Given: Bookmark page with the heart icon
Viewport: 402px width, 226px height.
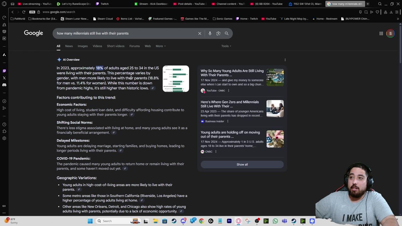Looking at the screenshot, I should [378, 12].
